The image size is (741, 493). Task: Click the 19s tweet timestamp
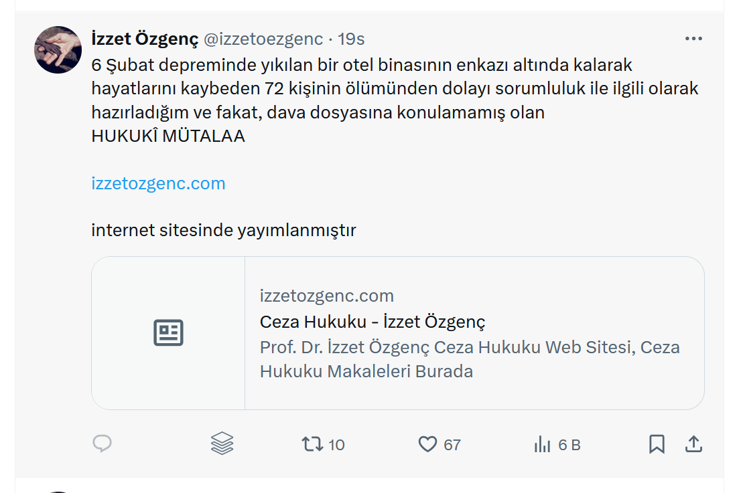point(351,39)
